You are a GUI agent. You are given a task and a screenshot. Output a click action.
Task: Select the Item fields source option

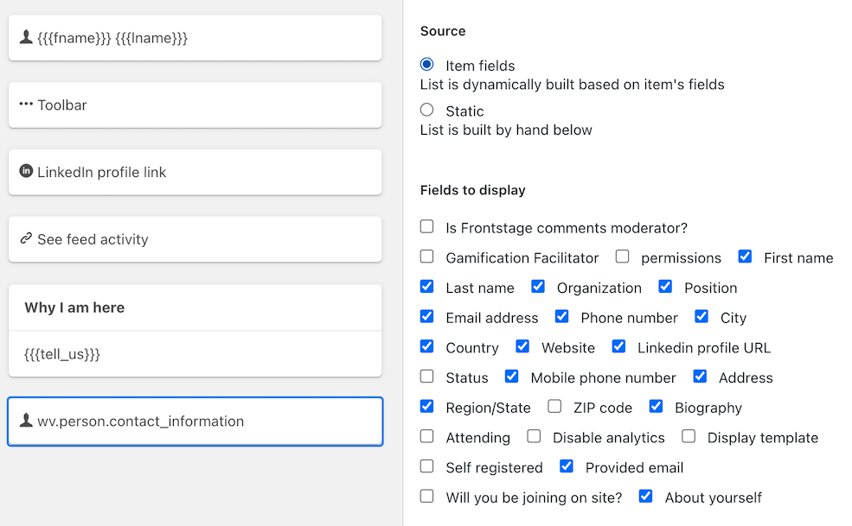click(x=426, y=65)
